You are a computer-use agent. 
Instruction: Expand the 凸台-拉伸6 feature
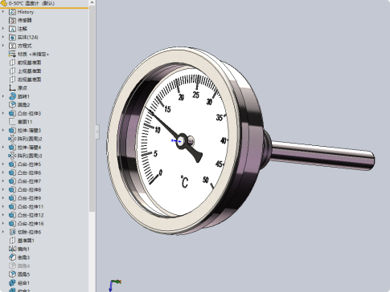3,172
